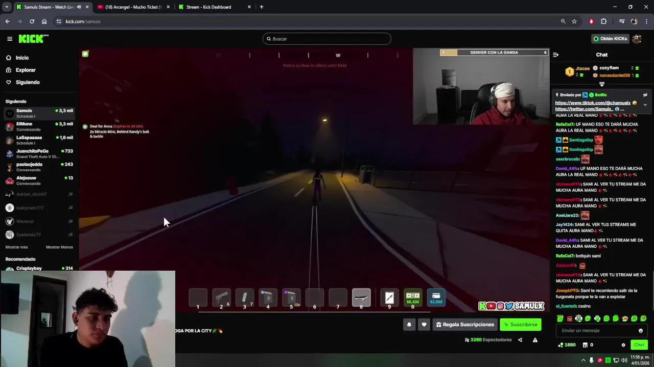
Task: Show hidden system tray icons arrow
Action: coord(583,360)
